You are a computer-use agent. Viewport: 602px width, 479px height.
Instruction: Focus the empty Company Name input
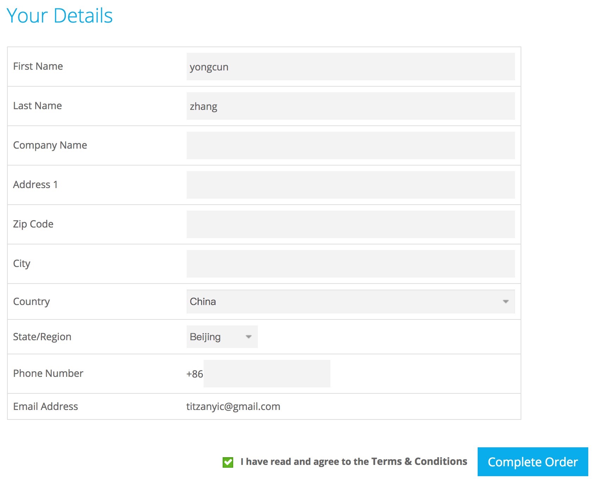pyautogui.click(x=350, y=145)
